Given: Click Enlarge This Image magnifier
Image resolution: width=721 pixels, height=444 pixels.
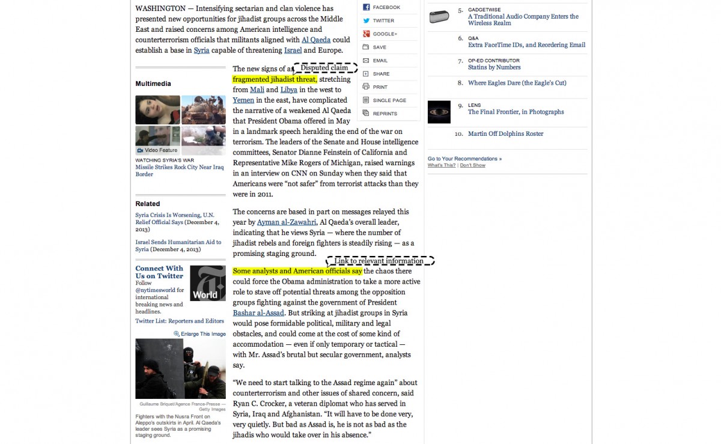Looking at the screenshot, I should tap(177, 334).
